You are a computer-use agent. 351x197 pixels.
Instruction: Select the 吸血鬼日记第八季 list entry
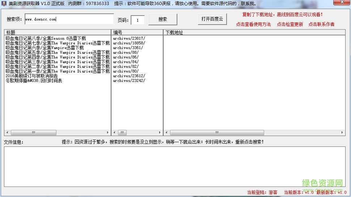(x=46, y=38)
